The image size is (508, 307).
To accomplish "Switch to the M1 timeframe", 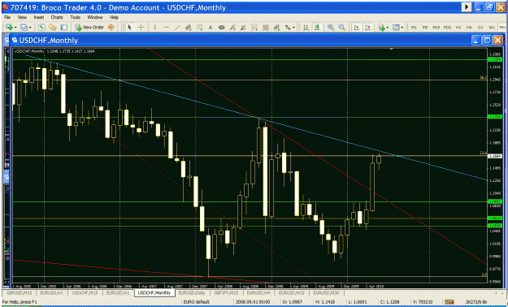I will pos(414,28).
